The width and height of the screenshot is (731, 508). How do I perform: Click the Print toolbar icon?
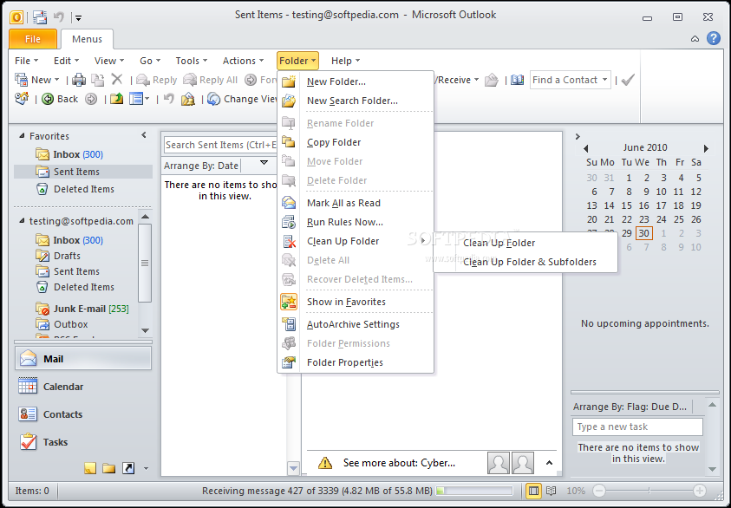point(79,80)
